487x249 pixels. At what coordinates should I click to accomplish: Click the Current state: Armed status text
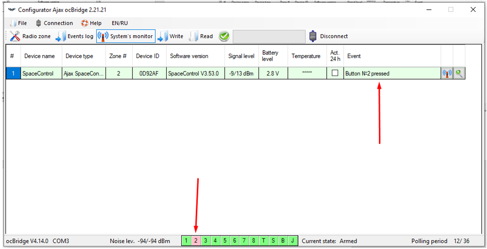pos(330,241)
